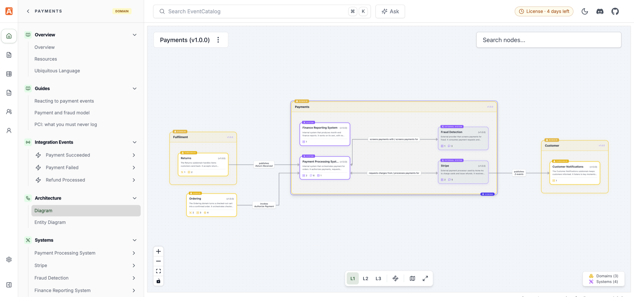
Task: Fit the diagram to view
Action: pyautogui.click(x=158, y=271)
